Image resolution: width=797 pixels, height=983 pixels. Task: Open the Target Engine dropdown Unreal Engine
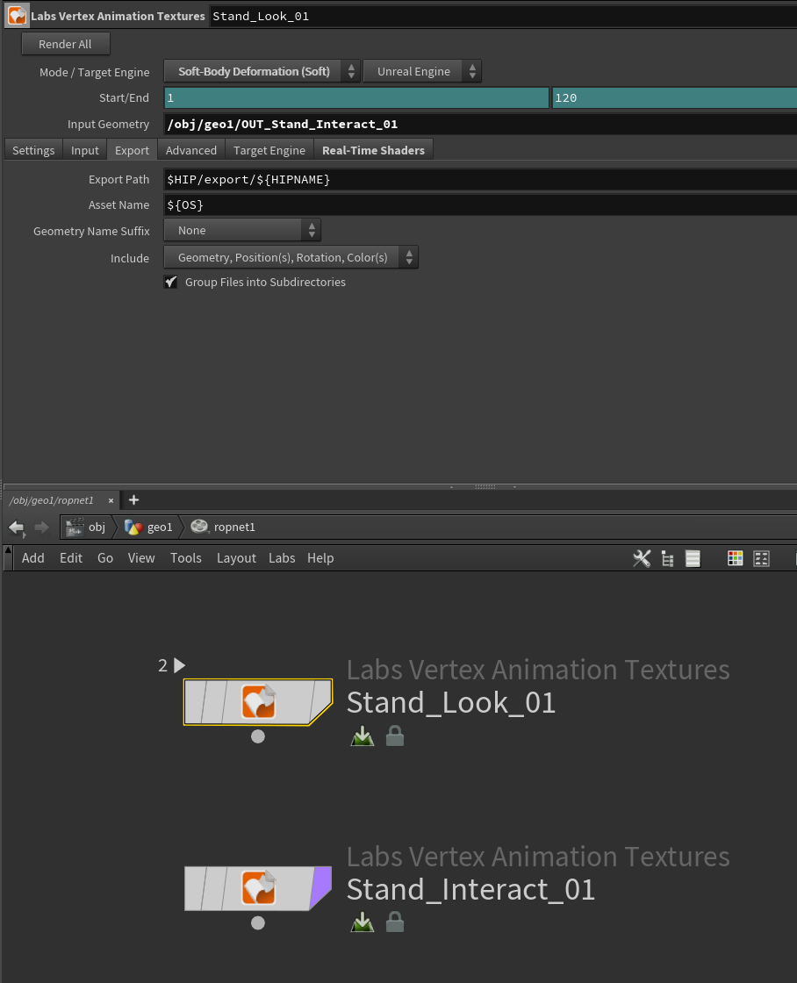422,71
